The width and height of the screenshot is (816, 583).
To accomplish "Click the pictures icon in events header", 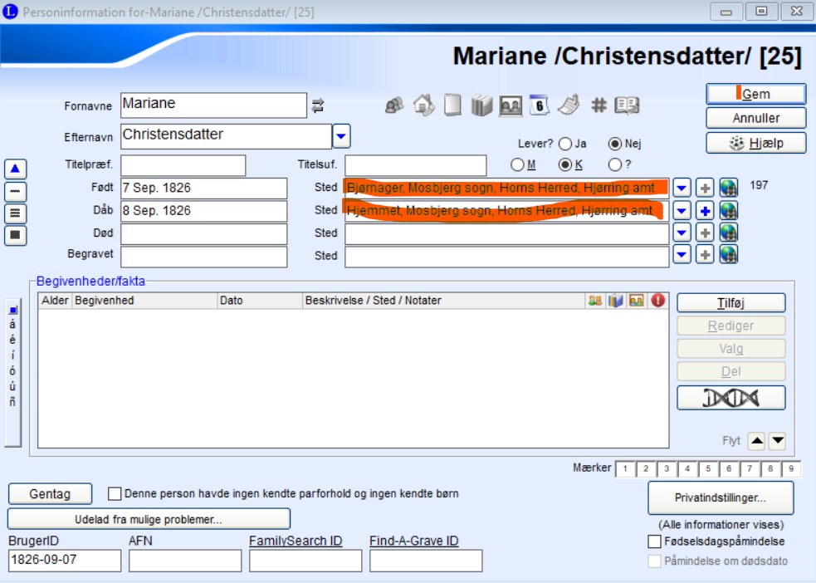I will 637,301.
